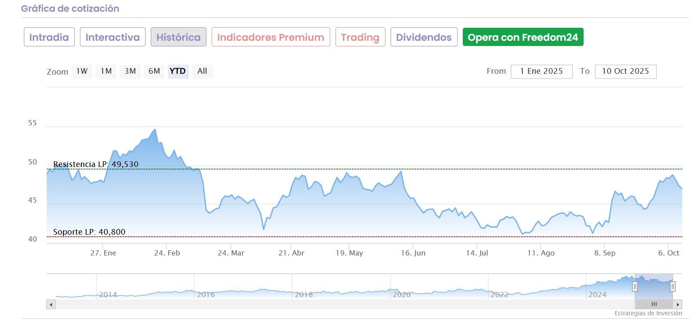
Task: Open Indicadores Premium tab
Action: click(x=271, y=37)
